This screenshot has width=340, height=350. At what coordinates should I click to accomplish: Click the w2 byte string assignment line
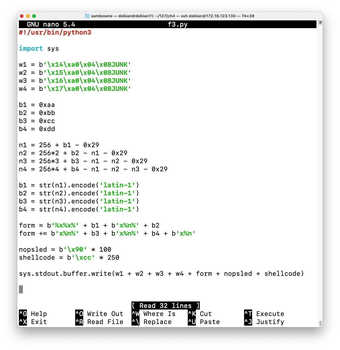(x=75, y=73)
